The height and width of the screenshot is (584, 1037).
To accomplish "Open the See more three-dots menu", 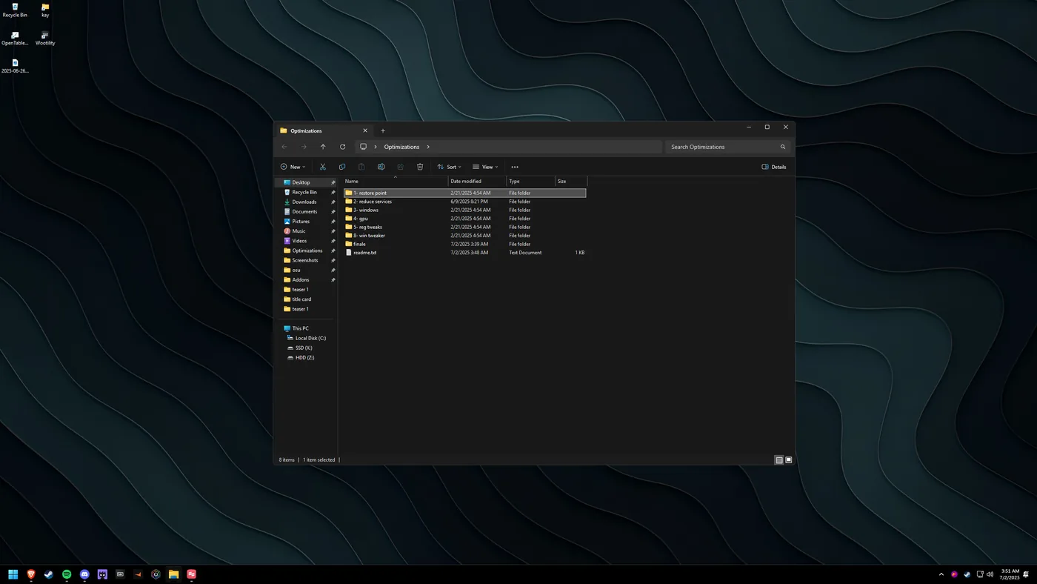I will 515,167.
